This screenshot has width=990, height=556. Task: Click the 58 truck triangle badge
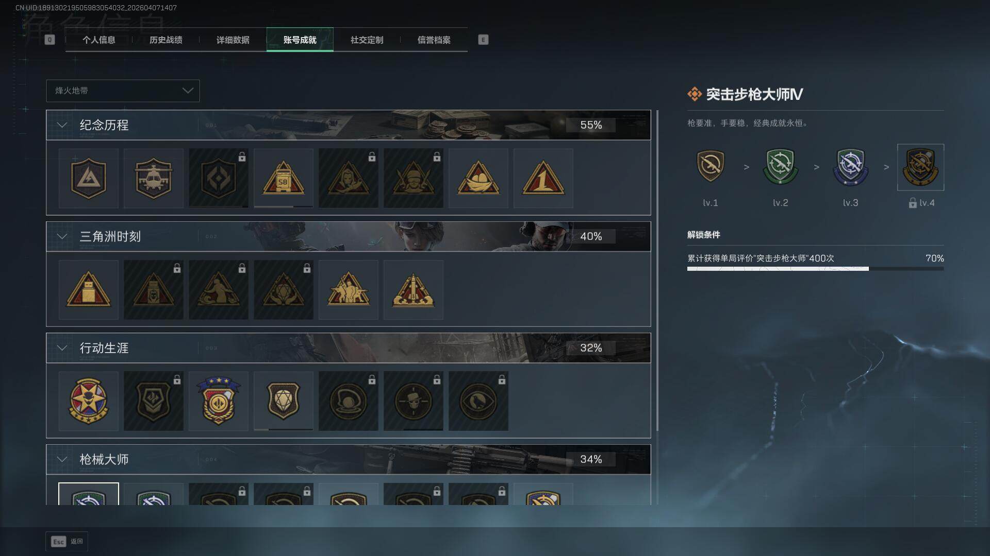tap(283, 178)
